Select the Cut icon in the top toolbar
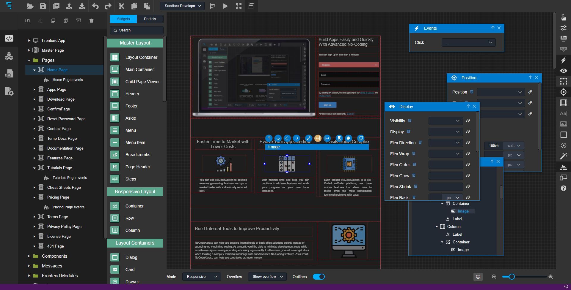571x290 pixels. [x=121, y=6]
